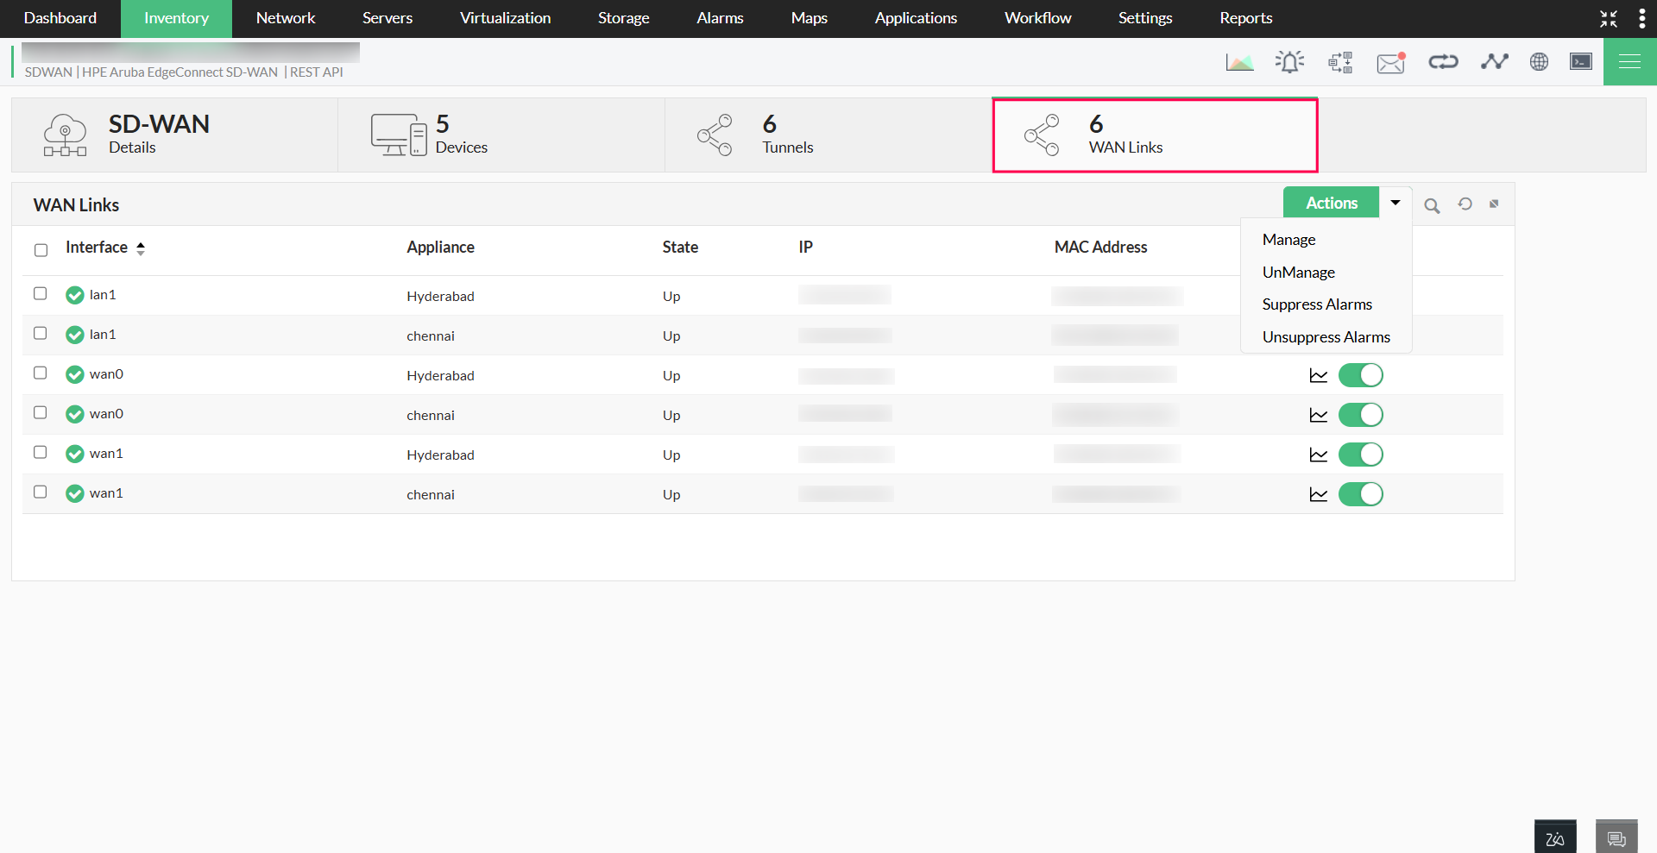Go to the Maps tab
Viewport: 1657px width, 853px height.
coord(810,18)
